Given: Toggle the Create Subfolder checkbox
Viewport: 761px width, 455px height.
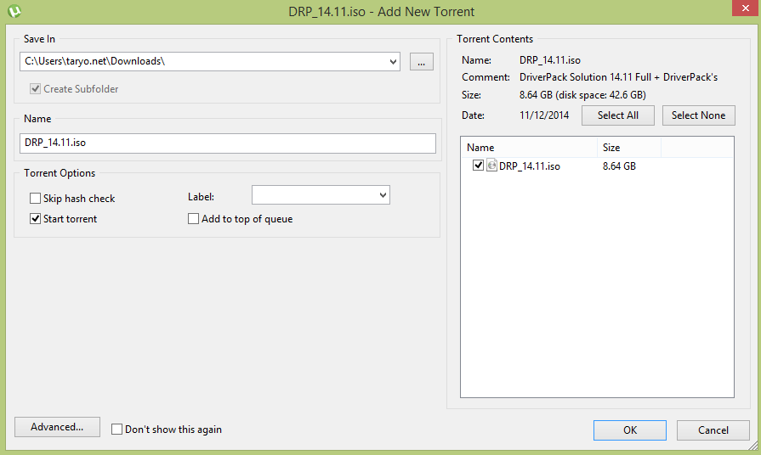Looking at the screenshot, I should [35, 88].
